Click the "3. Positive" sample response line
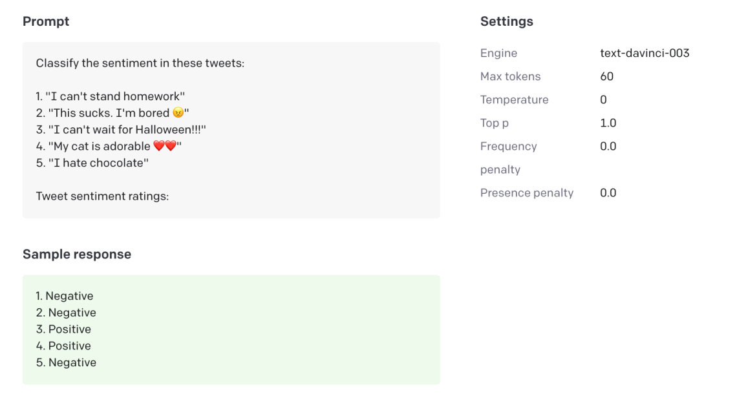Viewport: 737px width, 405px height. click(x=63, y=329)
